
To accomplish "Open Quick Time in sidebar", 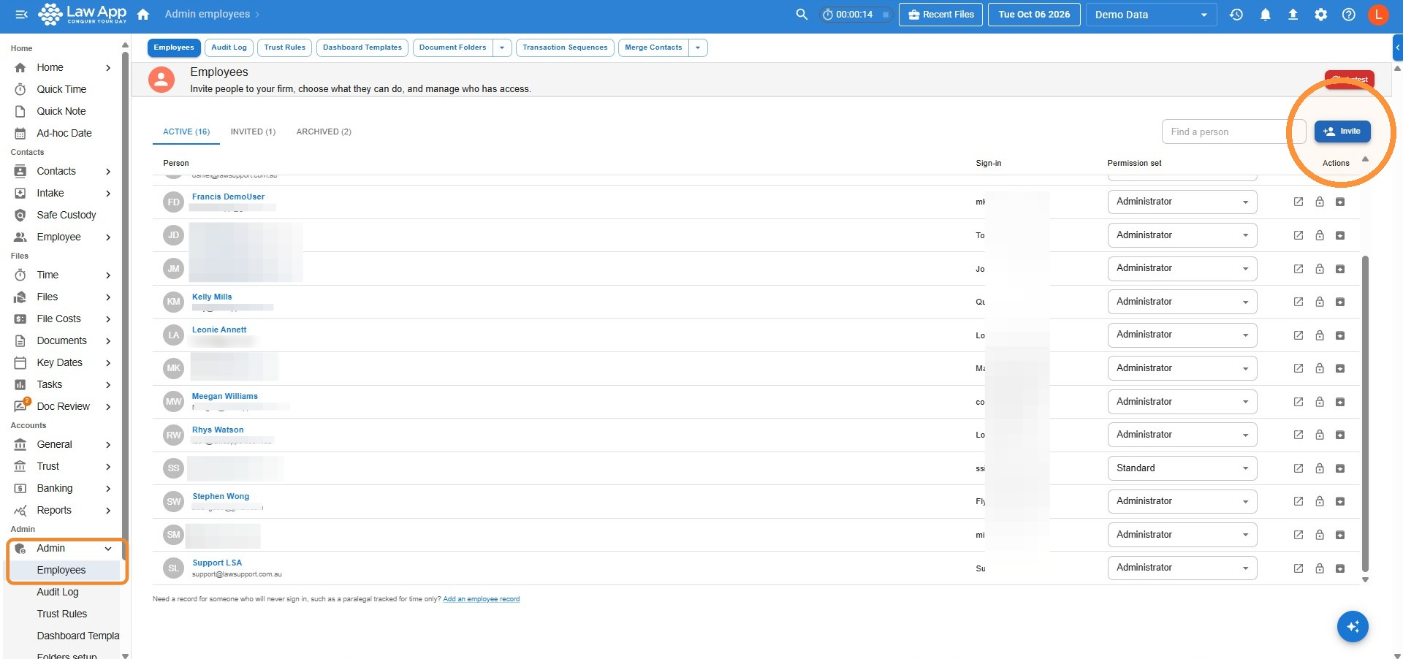I will 61,89.
